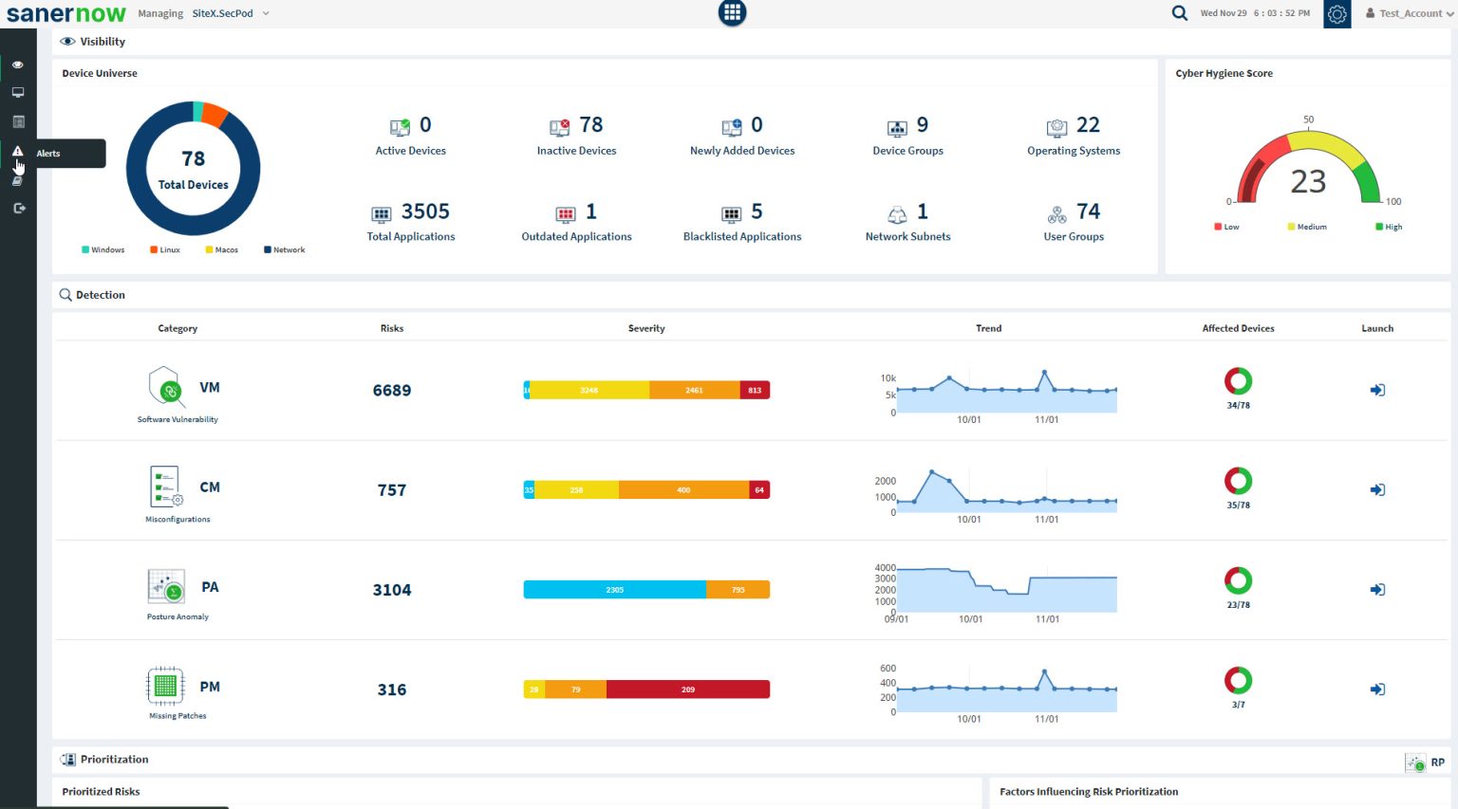Click the Blacklisted Applications icon

pyautogui.click(x=731, y=214)
